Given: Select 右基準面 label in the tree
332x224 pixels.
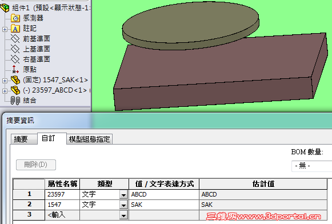Looking at the screenshot, I should (37, 59).
